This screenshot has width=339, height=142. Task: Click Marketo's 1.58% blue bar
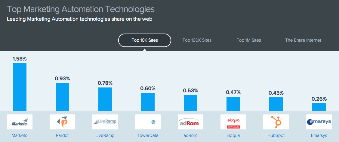20,87
